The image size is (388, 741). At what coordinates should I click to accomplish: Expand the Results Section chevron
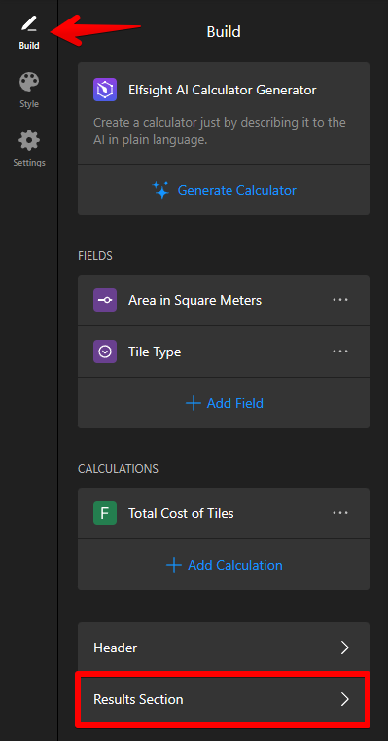tap(345, 699)
